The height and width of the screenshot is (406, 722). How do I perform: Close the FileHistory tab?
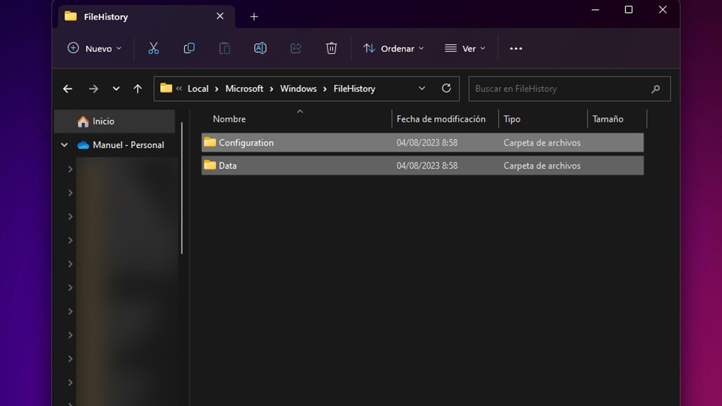[220, 16]
